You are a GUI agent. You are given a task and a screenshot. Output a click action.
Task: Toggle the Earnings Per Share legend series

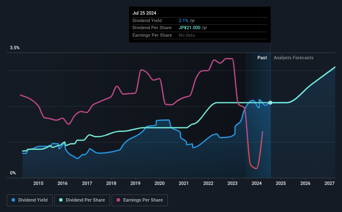coord(140,200)
